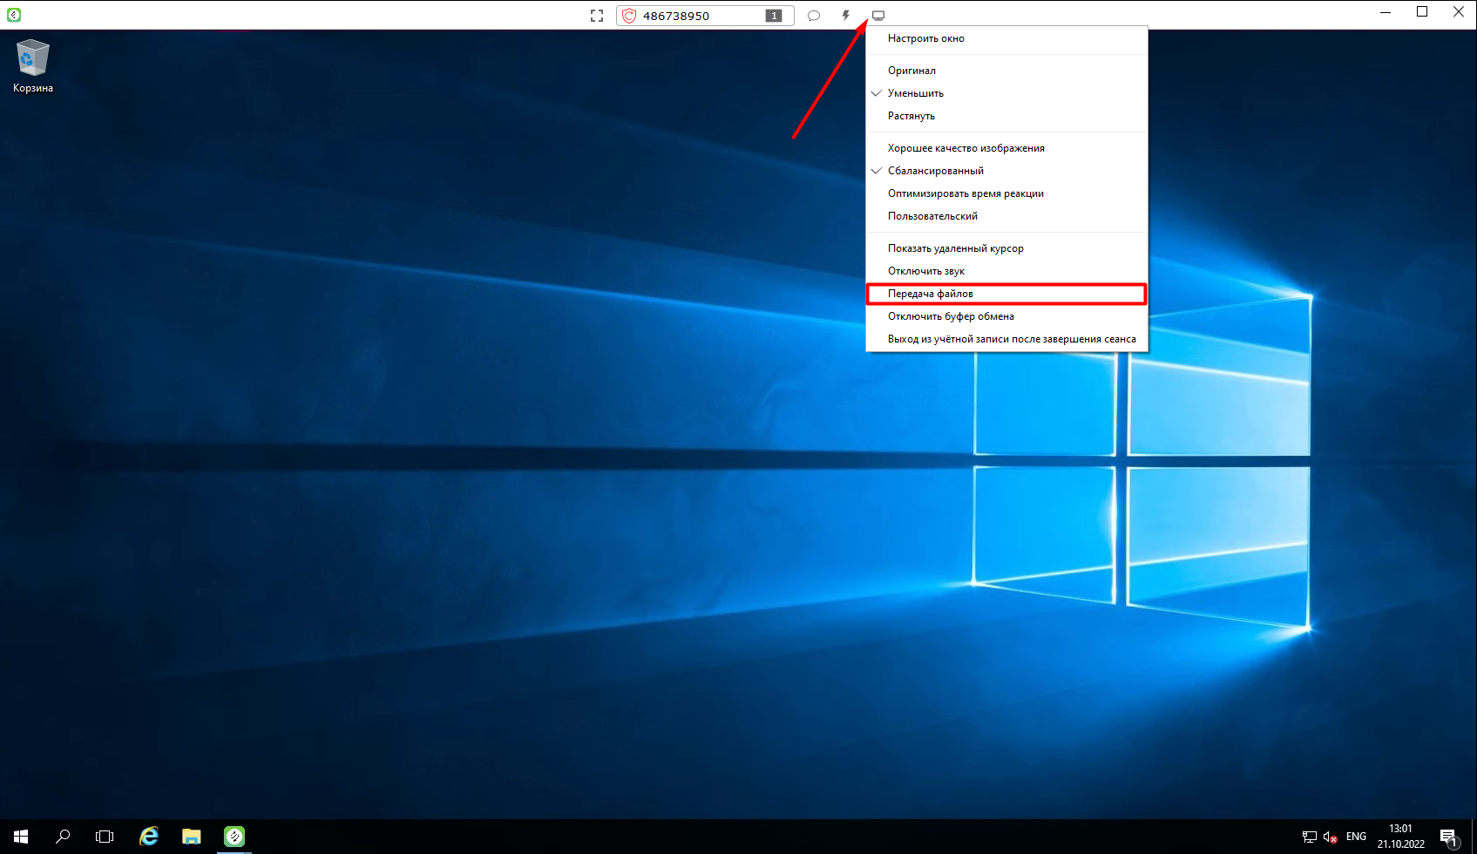Select Пользовательский quality option

pyautogui.click(x=1006, y=216)
